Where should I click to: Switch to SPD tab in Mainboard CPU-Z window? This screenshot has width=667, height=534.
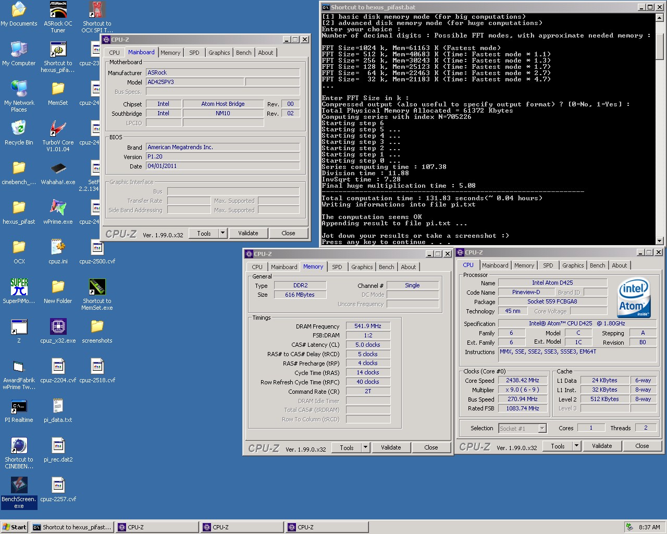click(x=194, y=53)
